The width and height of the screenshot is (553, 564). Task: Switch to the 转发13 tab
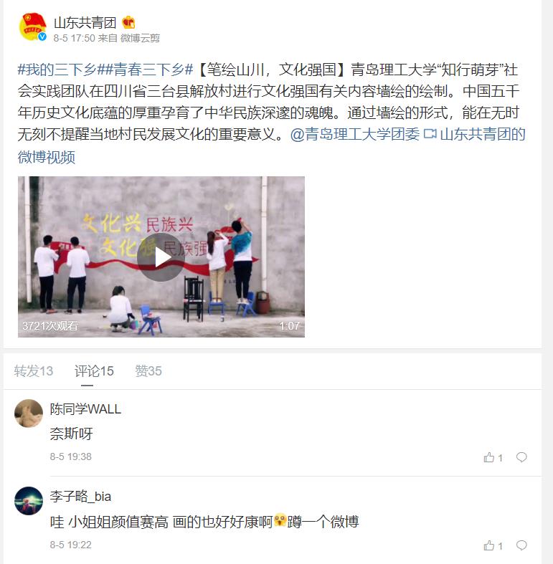tap(34, 371)
